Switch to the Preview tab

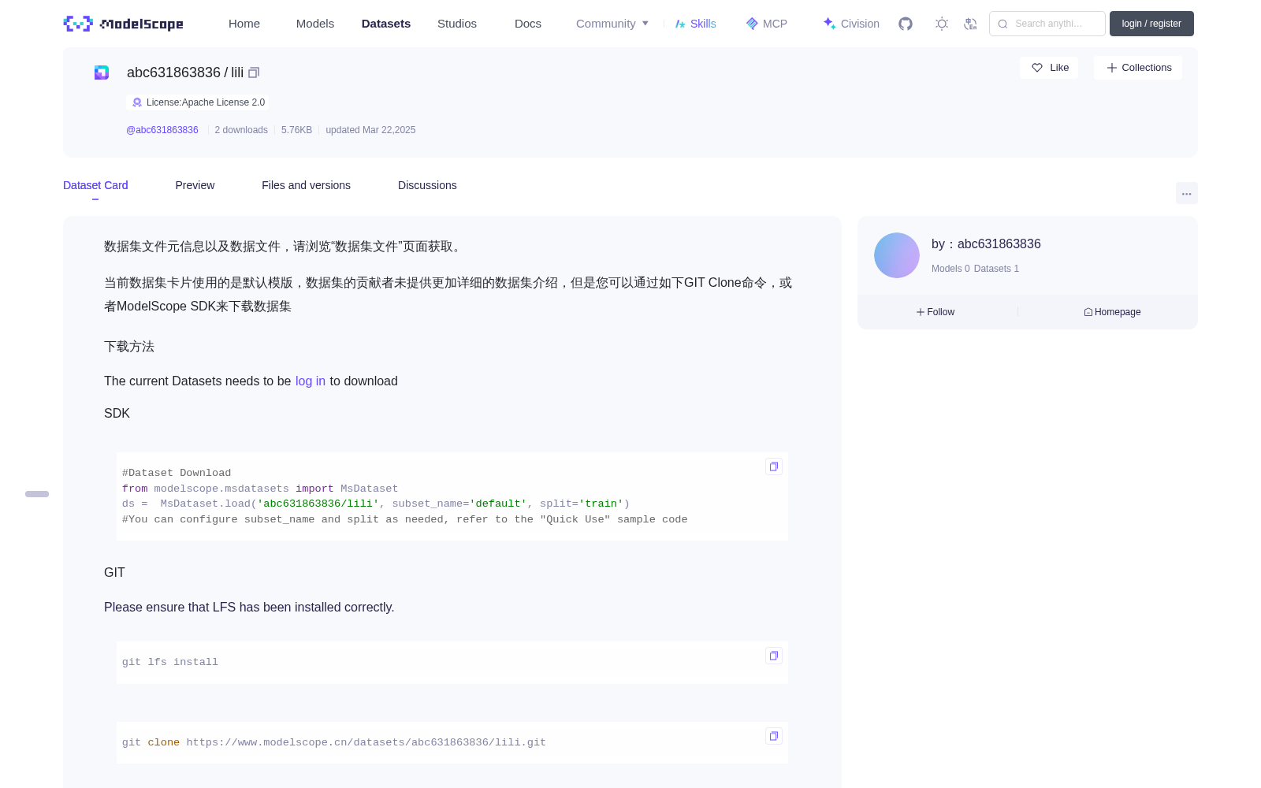(x=195, y=185)
